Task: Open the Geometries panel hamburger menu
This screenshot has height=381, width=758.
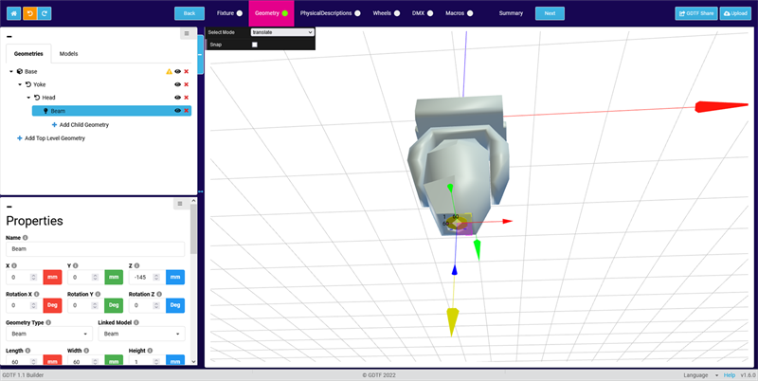Action: point(186,33)
